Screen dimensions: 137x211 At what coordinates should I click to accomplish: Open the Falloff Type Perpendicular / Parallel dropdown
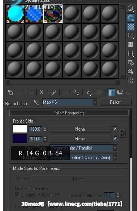coord(83,148)
